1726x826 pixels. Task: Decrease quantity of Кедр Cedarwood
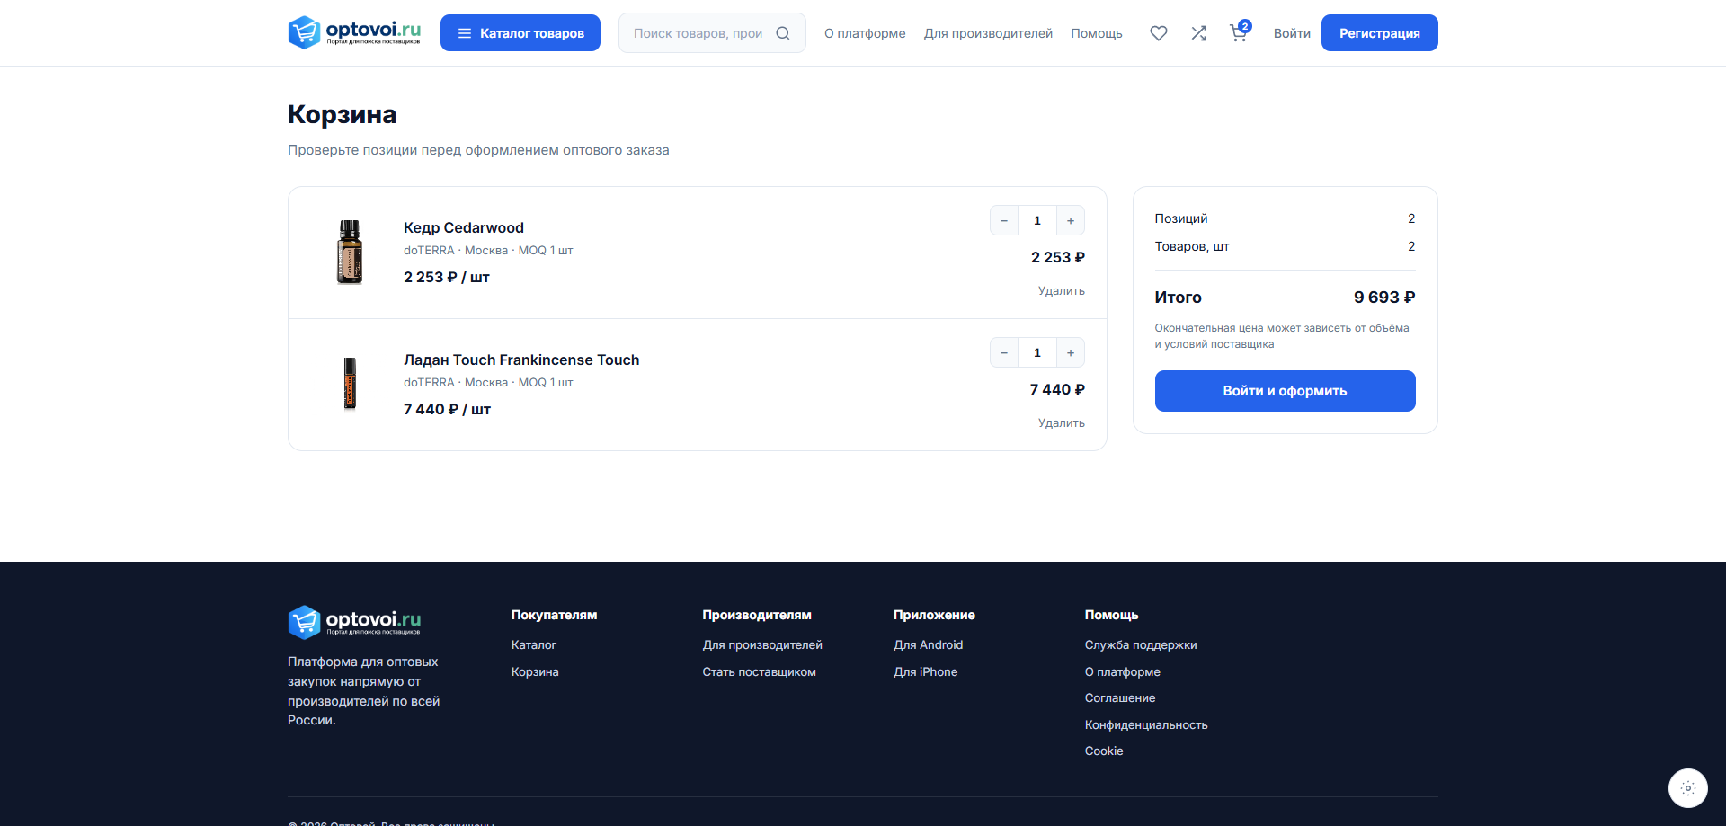(1004, 220)
